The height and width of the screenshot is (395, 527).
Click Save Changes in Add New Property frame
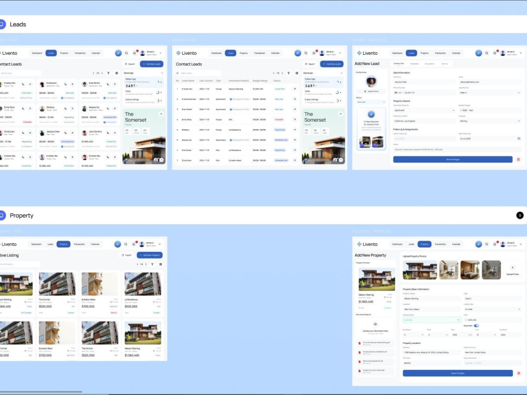coord(458,373)
